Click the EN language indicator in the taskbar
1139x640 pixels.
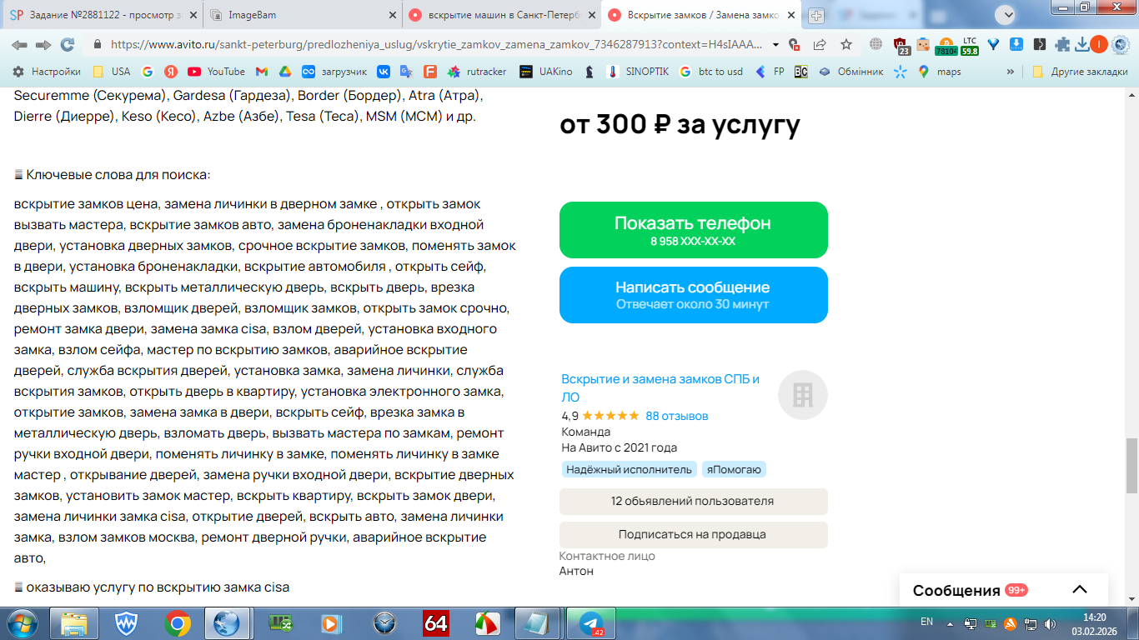pos(926,622)
